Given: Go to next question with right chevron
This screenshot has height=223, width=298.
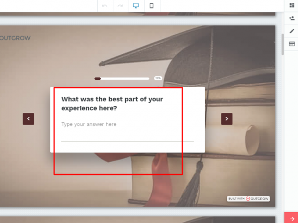Looking at the screenshot, I should pos(226,118).
